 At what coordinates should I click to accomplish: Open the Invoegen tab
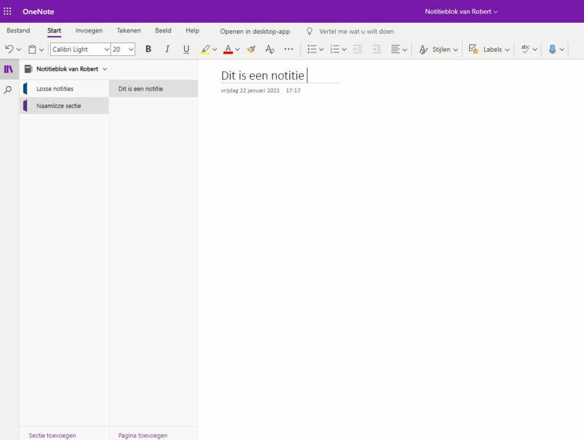[89, 31]
